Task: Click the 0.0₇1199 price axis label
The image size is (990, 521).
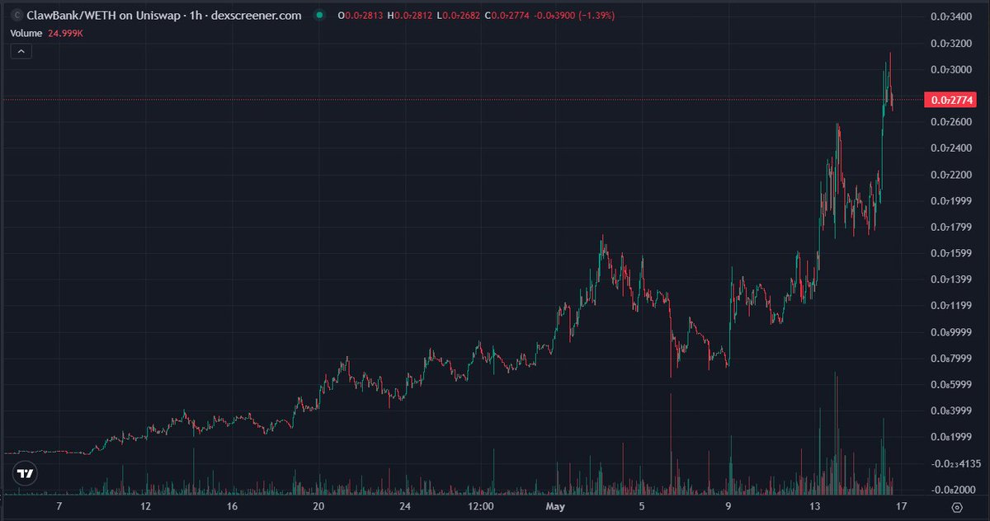Action: (953, 306)
